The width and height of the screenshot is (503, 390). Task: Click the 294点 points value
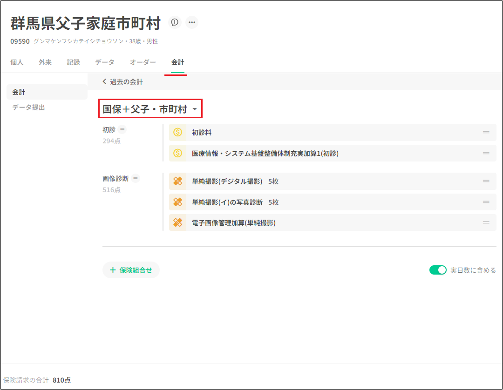click(111, 141)
